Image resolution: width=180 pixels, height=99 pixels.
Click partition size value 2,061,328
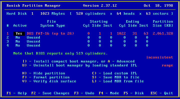(x=163, y=34)
